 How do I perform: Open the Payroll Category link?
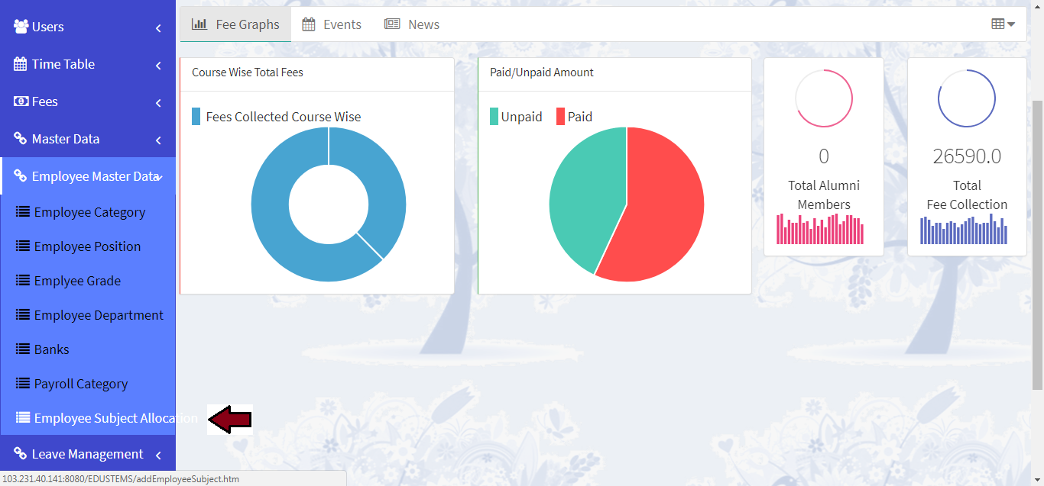(x=80, y=384)
